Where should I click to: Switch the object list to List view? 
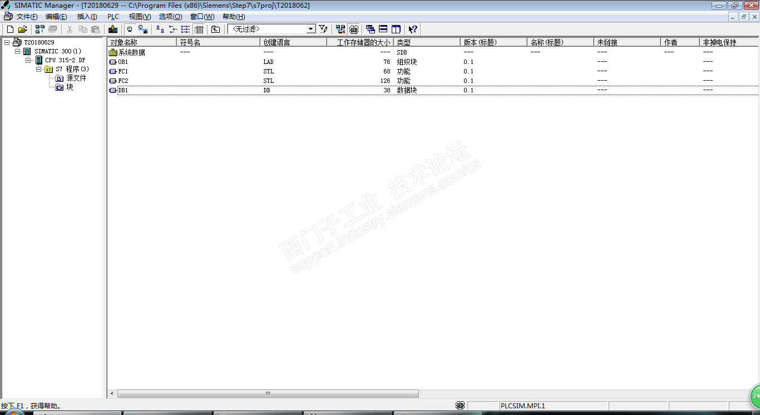pyautogui.click(x=185, y=29)
